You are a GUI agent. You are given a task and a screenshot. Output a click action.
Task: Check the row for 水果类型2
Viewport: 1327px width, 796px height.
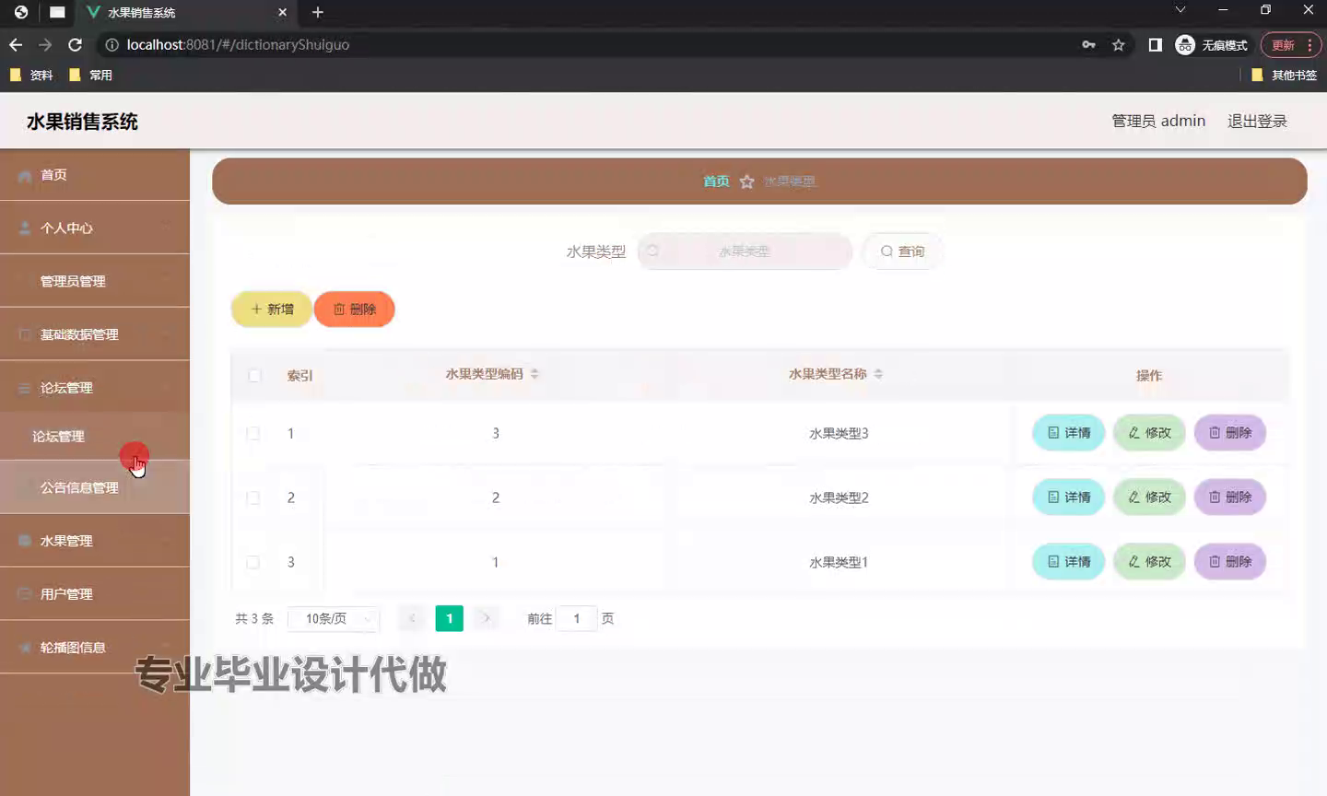(x=253, y=497)
